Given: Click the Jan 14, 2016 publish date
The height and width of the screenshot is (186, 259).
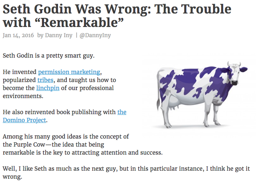Looking at the screenshot, I should point(18,35).
